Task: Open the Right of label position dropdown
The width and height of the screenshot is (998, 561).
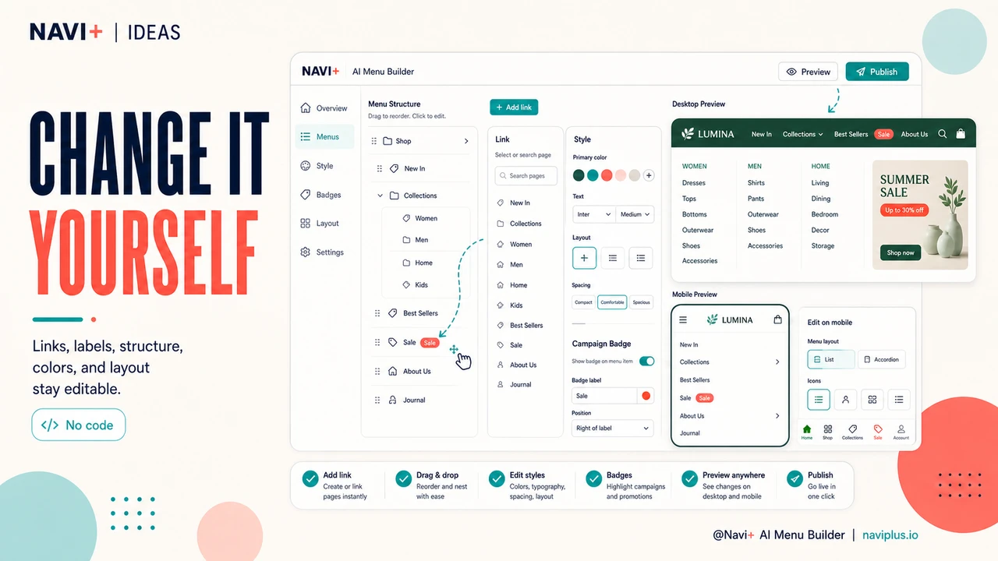Action: 613,428
